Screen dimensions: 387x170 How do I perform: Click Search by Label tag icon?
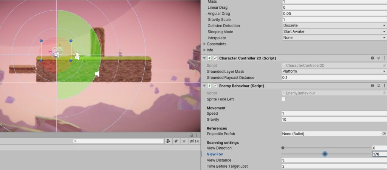(176, 141)
